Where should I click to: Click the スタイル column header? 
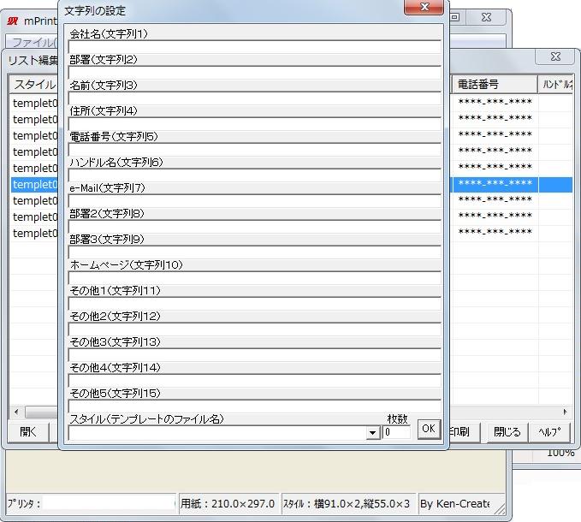click(x=34, y=85)
